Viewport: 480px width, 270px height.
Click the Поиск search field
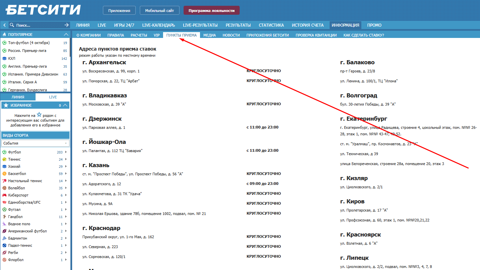pyautogui.click(x=39, y=25)
